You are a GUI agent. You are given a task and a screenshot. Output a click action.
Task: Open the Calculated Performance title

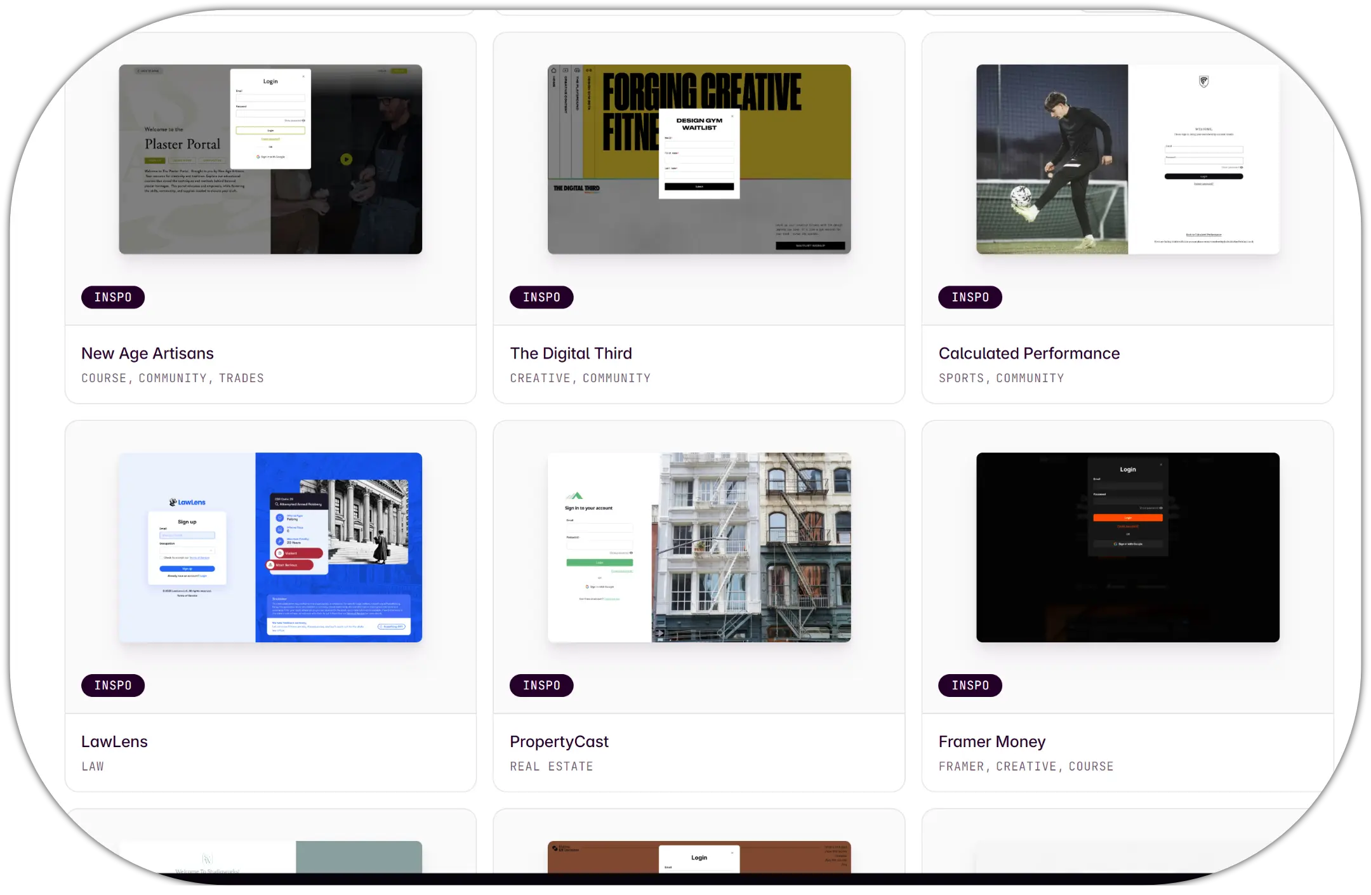coord(1029,354)
